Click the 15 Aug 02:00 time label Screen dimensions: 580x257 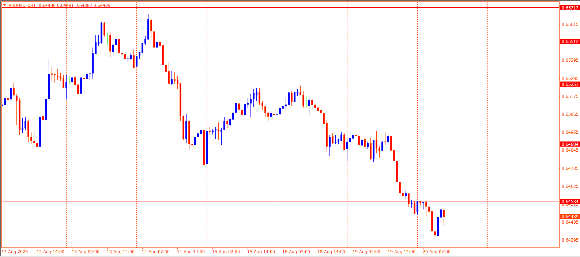click(x=226, y=252)
